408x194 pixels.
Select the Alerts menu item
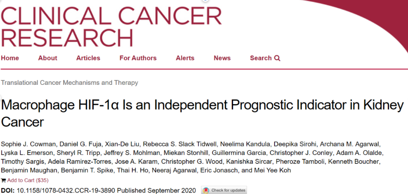pos(185,58)
